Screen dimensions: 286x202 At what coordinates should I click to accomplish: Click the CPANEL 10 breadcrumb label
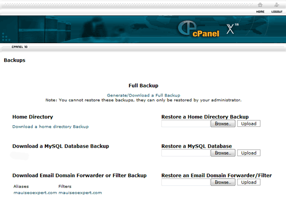(20, 47)
